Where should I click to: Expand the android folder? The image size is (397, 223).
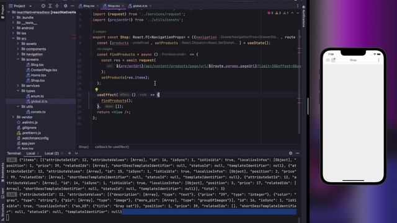[x=14, y=28]
